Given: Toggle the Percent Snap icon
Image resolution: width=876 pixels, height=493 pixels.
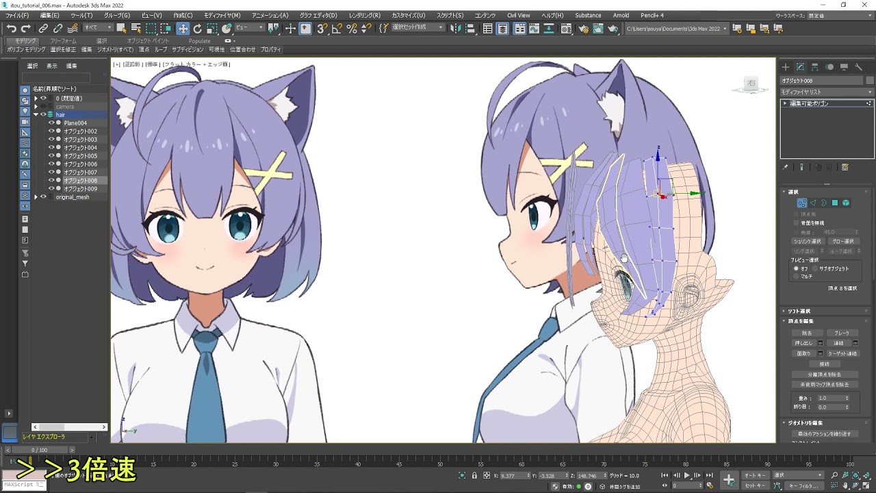Looking at the screenshot, I should coord(352,28).
